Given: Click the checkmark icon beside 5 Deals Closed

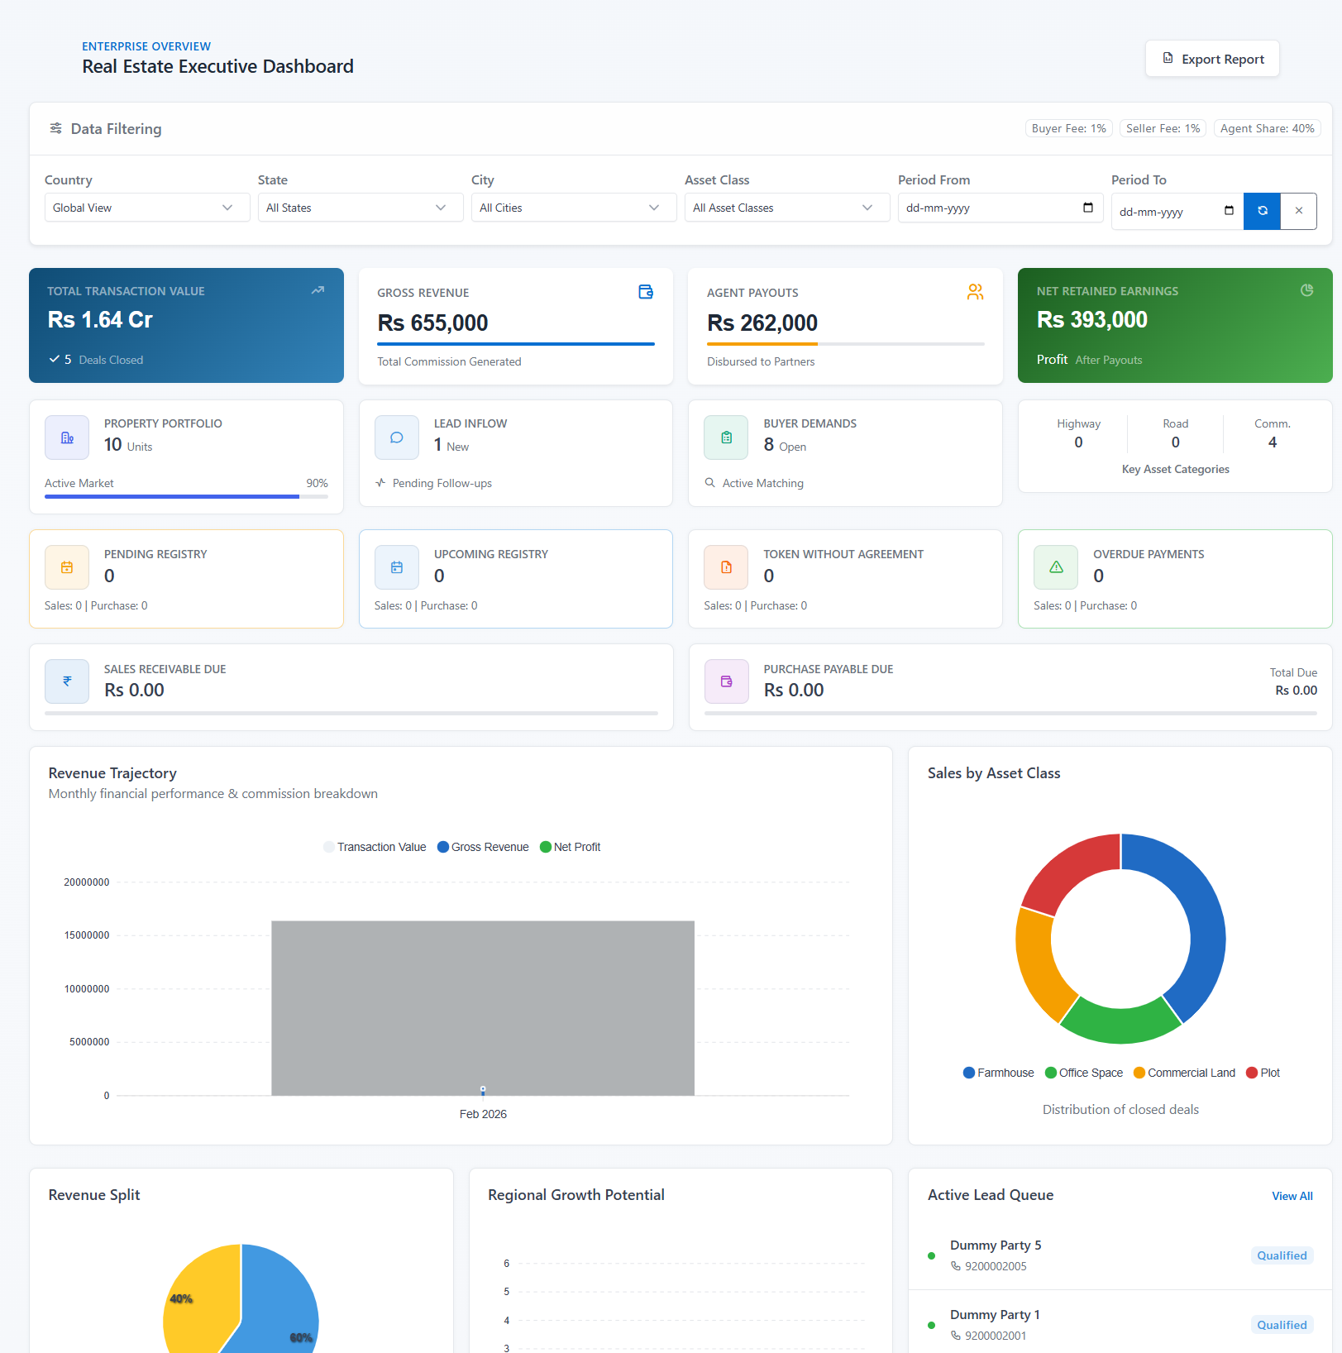Looking at the screenshot, I should (x=54, y=359).
